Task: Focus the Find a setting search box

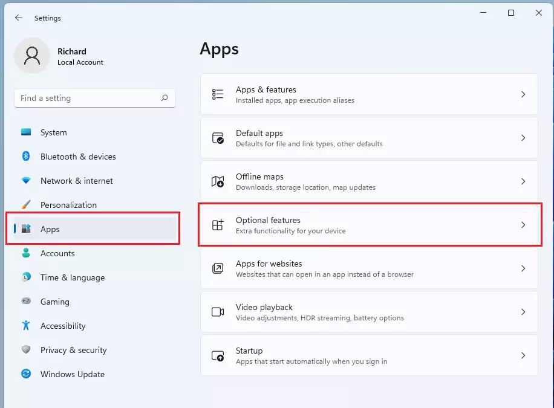Action: pos(88,98)
